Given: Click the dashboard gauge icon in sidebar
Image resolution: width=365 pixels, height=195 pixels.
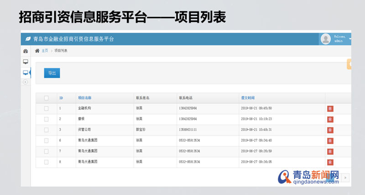Looking at the screenshot, I should click(26, 51).
